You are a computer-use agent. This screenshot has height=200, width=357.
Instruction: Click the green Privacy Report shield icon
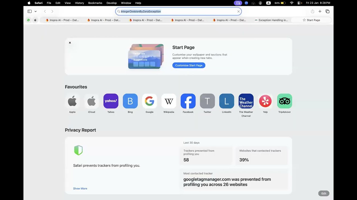(x=78, y=150)
